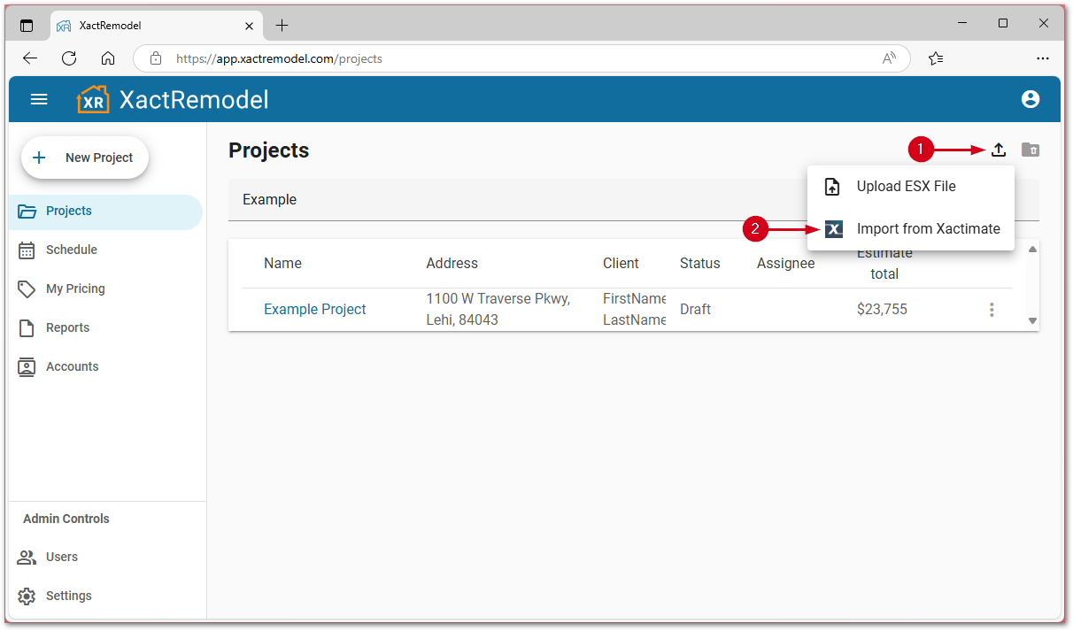
Task: Open Accounts in the sidebar
Action: (105, 367)
